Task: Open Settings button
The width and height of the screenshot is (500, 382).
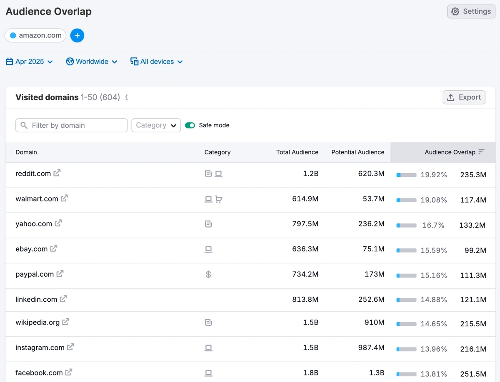Action: [471, 12]
